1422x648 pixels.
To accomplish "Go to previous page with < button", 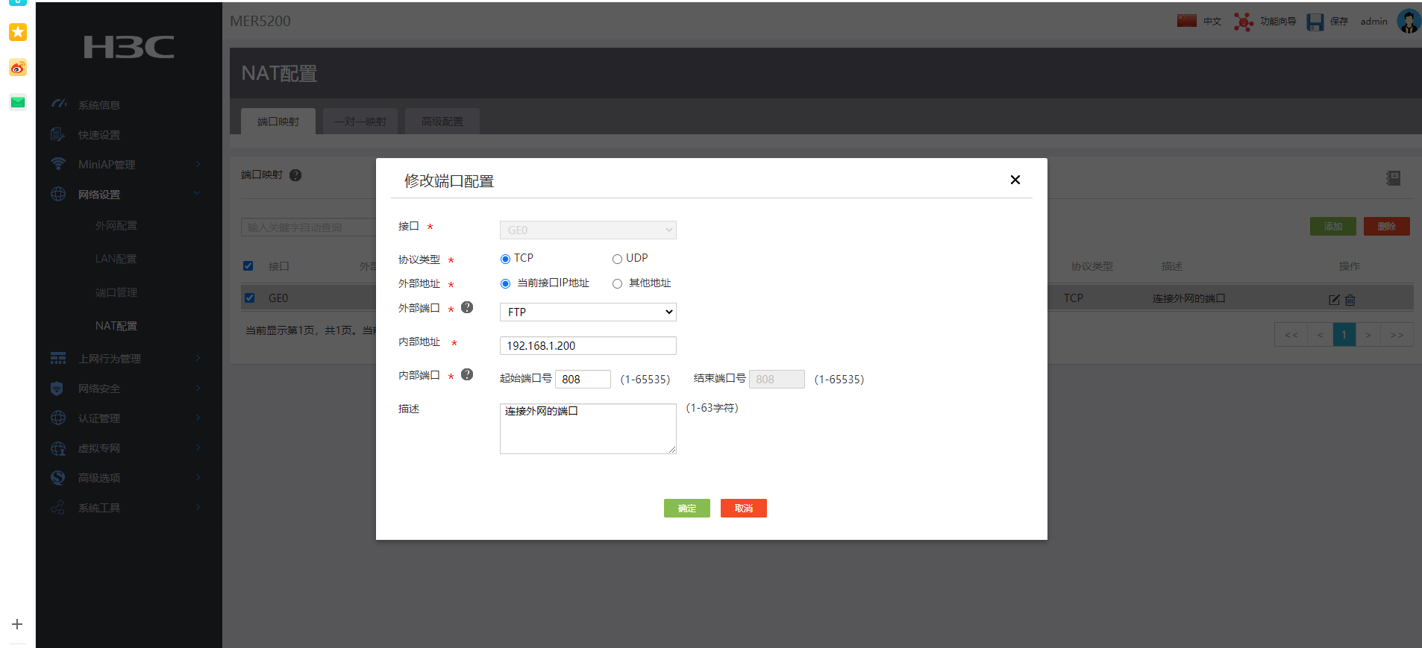I will pos(1321,335).
